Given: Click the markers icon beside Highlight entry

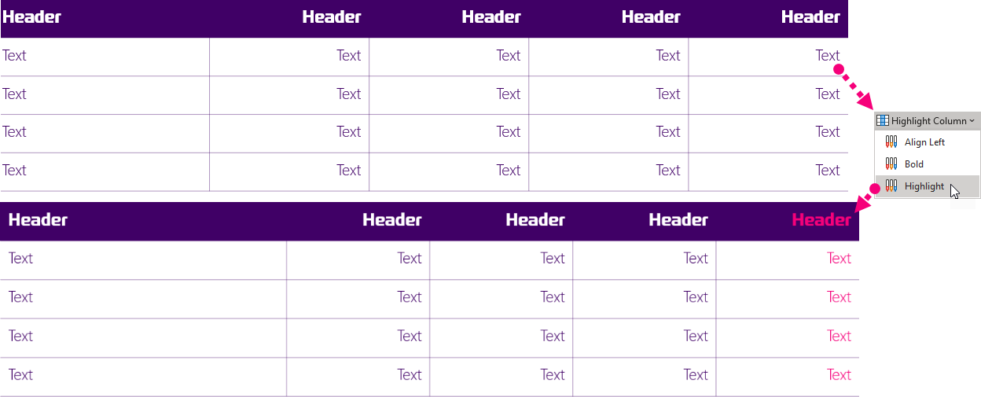Looking at the screenshot, I should 891,186.
